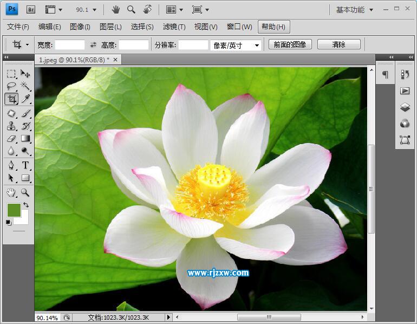Open the Paragraph panel icon
417x324 pixels.
click(x=385, y=75)
